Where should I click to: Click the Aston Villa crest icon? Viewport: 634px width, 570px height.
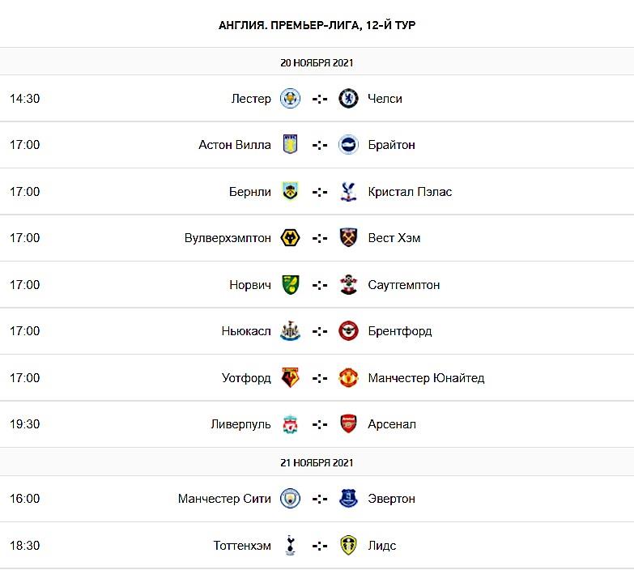click(290, 145)
